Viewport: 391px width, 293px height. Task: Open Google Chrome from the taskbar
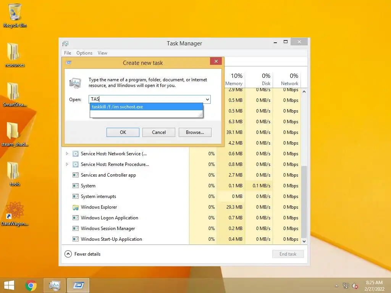(31, 285)
